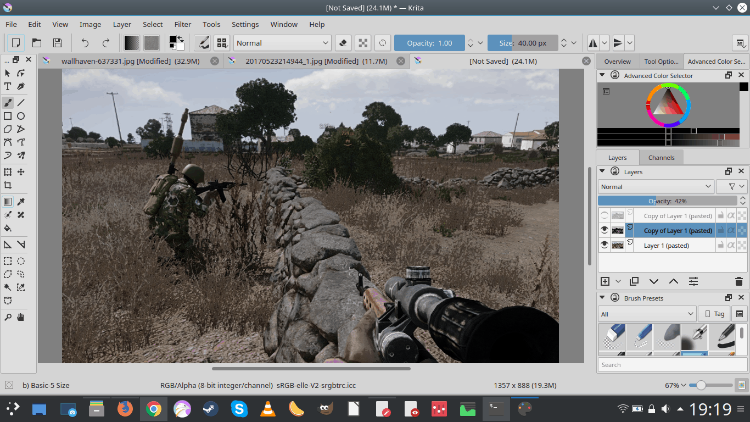Duplicate the current layer
The height and width of the screenshot is (422, 750).
pyautogui.click(x=634, y=281)
